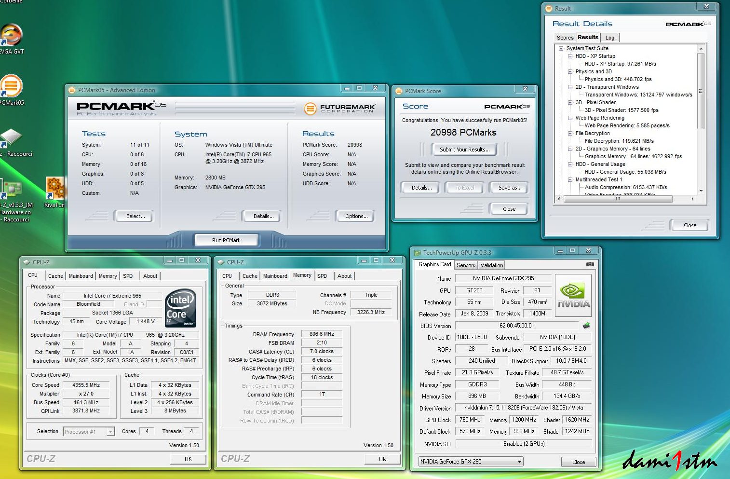Click OK in the CPU-Z Memory window
The width and height of the screenshot is (730, 479).
tap(382, 459)
